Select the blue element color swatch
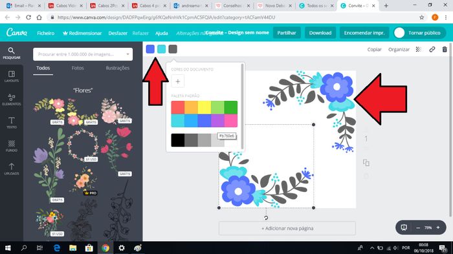Viewport: 453px width, 254px height. (x=150, y=49)
